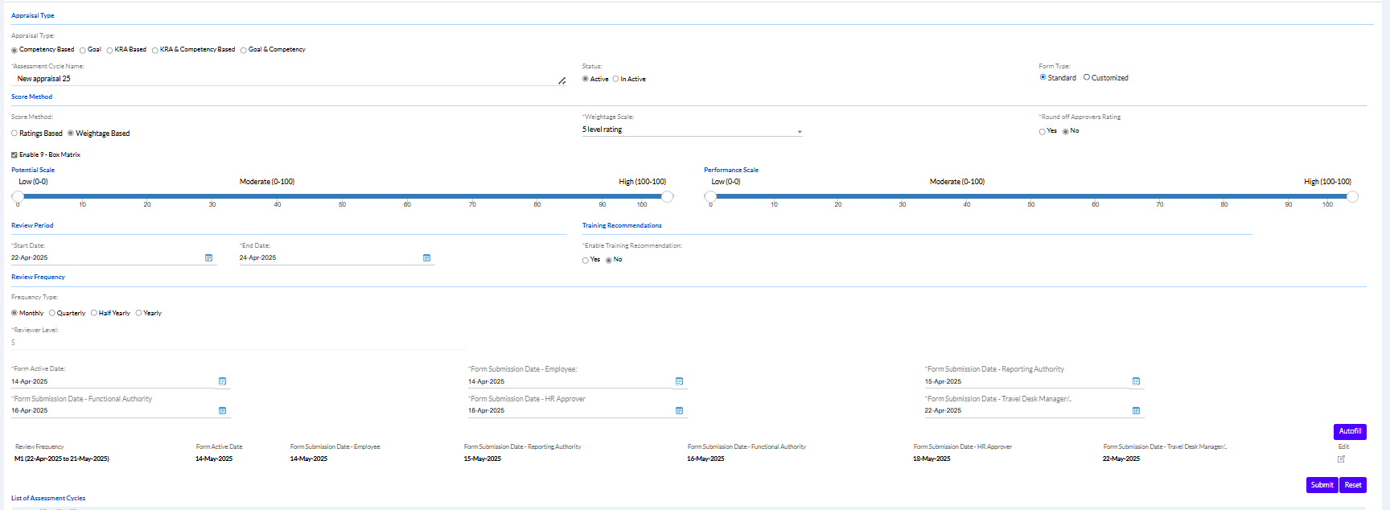Viewport: 1390px width, 510px height.
Task: Open calendar for Form Active Date
Action: pyautogui.click(x=222, y=381)
